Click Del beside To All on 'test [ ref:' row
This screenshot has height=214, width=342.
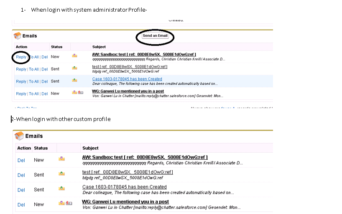coord(44,69)
